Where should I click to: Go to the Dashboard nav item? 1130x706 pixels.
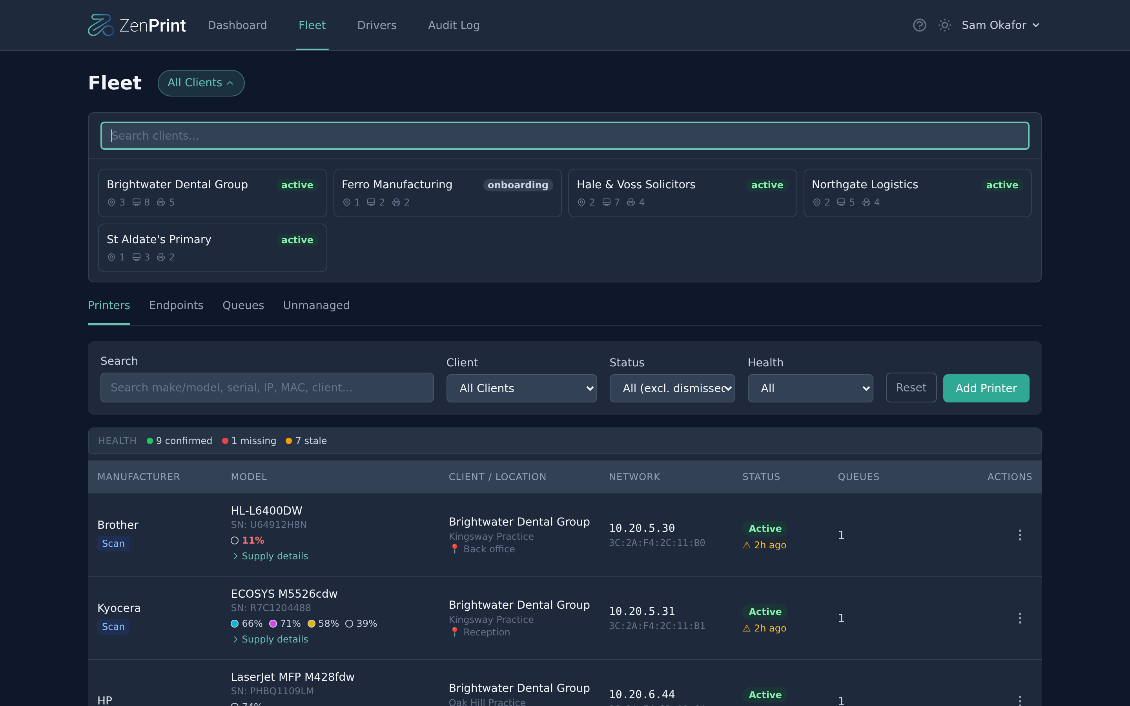pyautogui.click(x=237, y=25)
